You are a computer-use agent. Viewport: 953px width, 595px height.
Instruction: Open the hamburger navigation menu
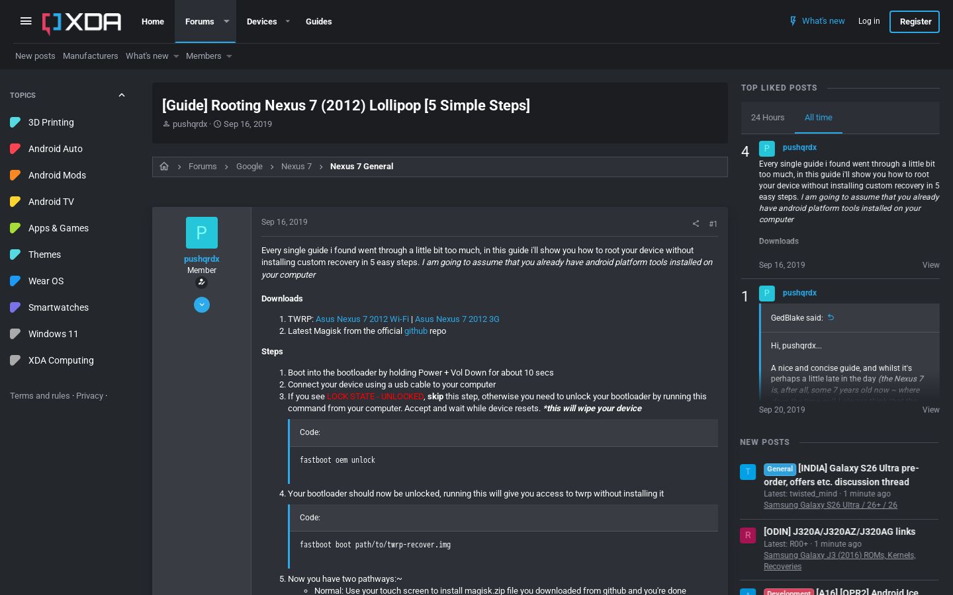26,21
